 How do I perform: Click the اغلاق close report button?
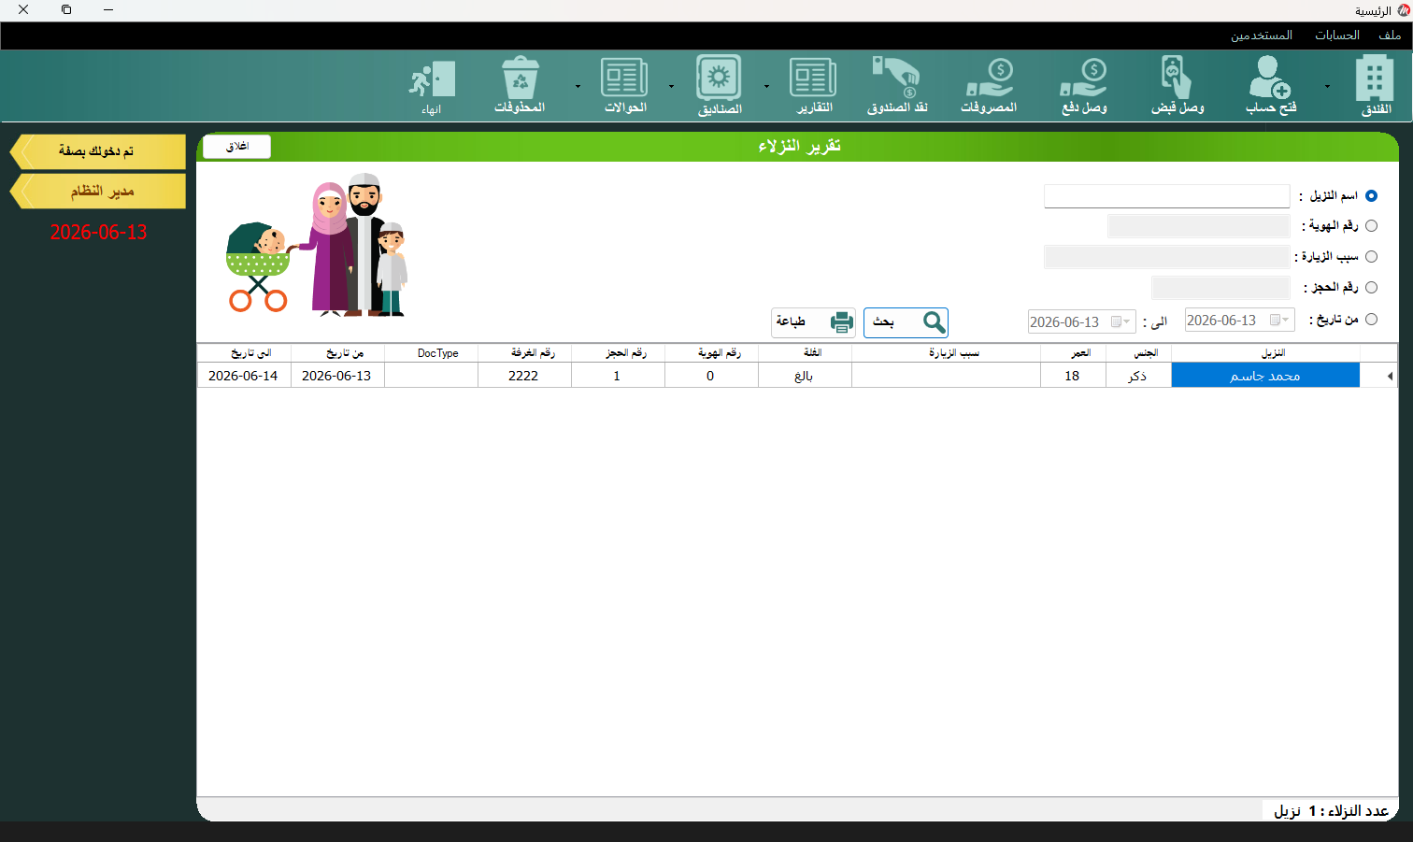pyautogui.click(x=237, y=147)
